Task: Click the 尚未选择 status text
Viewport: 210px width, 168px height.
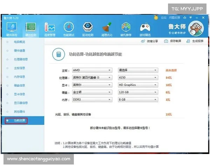Action: (x=171, y=70)
